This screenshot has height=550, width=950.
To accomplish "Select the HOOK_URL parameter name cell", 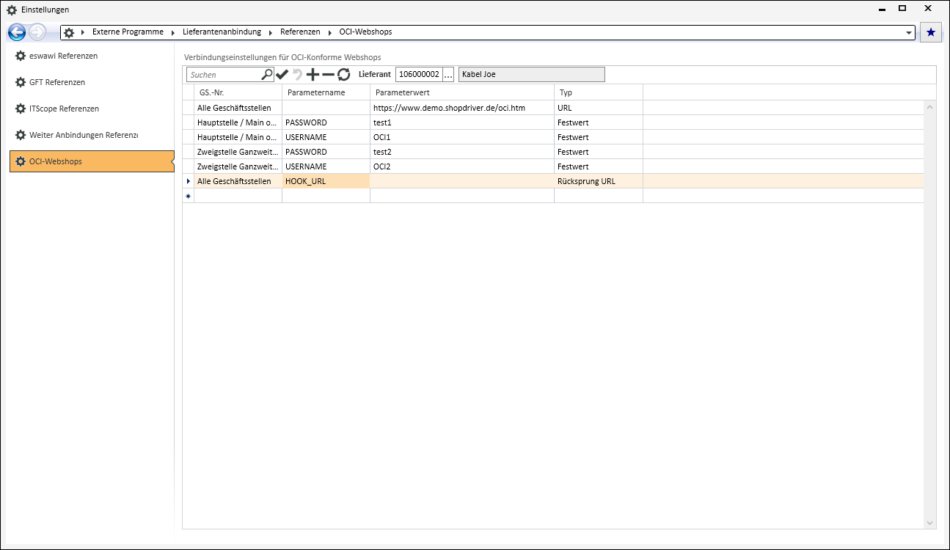I will click(x=326, y=181).
